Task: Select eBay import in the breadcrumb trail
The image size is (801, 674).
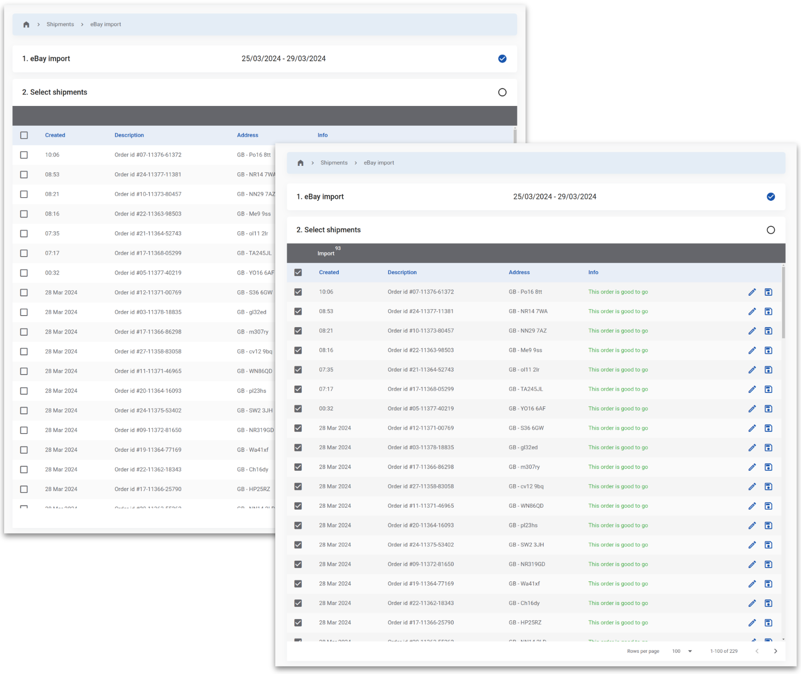Action: click(378, 163)
